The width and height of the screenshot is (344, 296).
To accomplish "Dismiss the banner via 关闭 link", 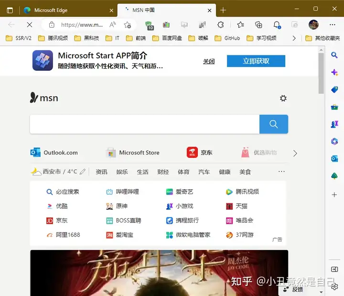I will 209,61.
